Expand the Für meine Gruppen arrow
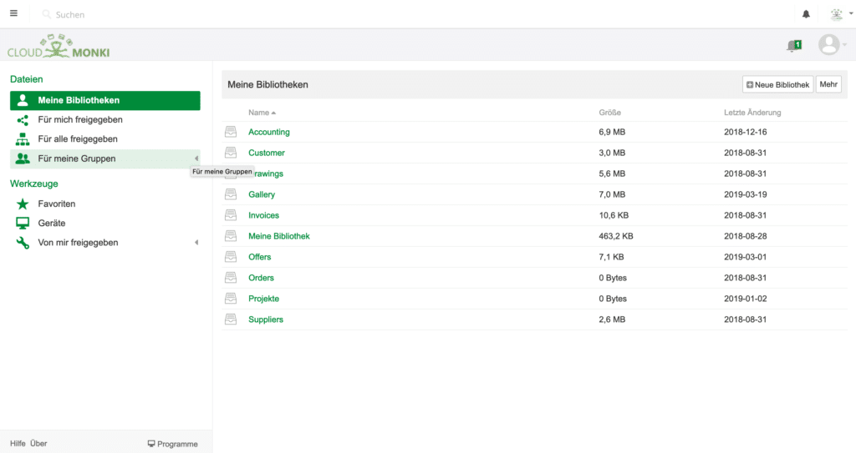 point(196,159)
